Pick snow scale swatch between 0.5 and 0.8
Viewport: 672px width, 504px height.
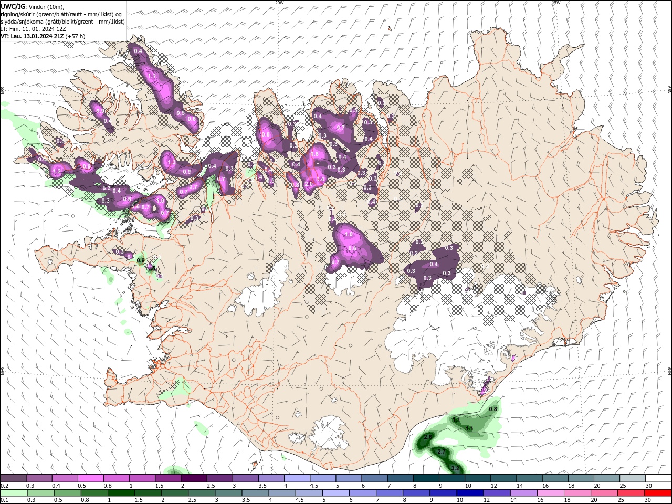[91, 478]
